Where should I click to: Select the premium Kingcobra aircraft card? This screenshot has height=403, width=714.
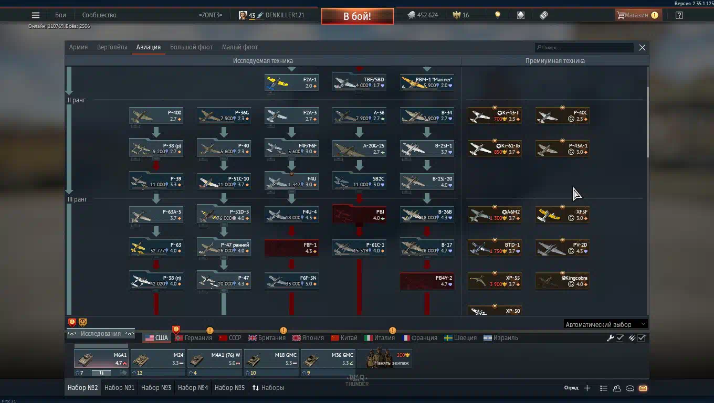click(562, 281)
